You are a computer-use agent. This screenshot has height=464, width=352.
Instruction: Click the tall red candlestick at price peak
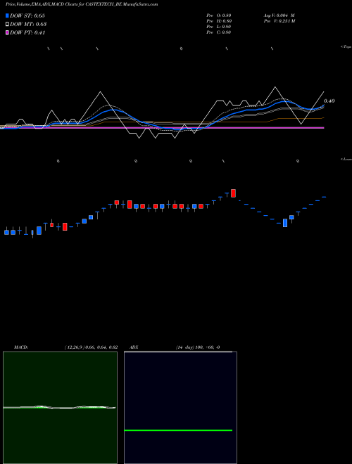coord(234,193)
